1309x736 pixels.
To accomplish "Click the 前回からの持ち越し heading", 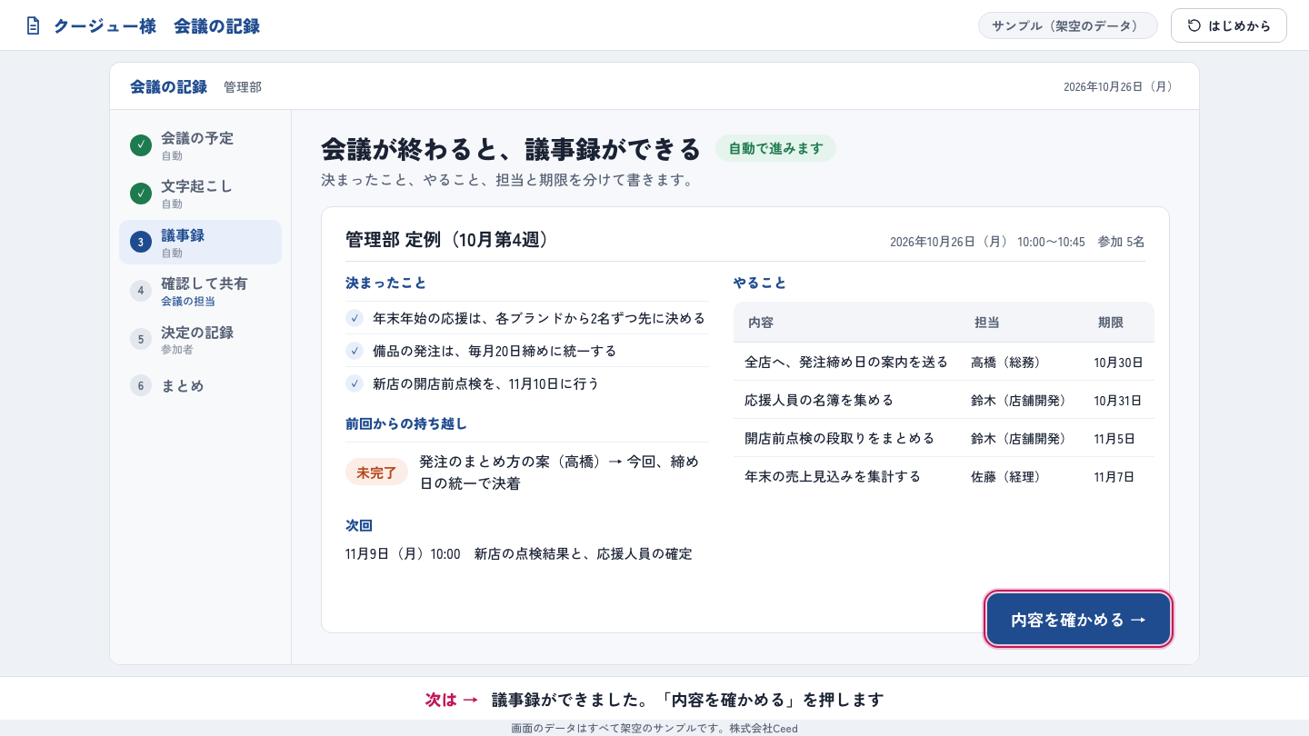I will point(406,423).
